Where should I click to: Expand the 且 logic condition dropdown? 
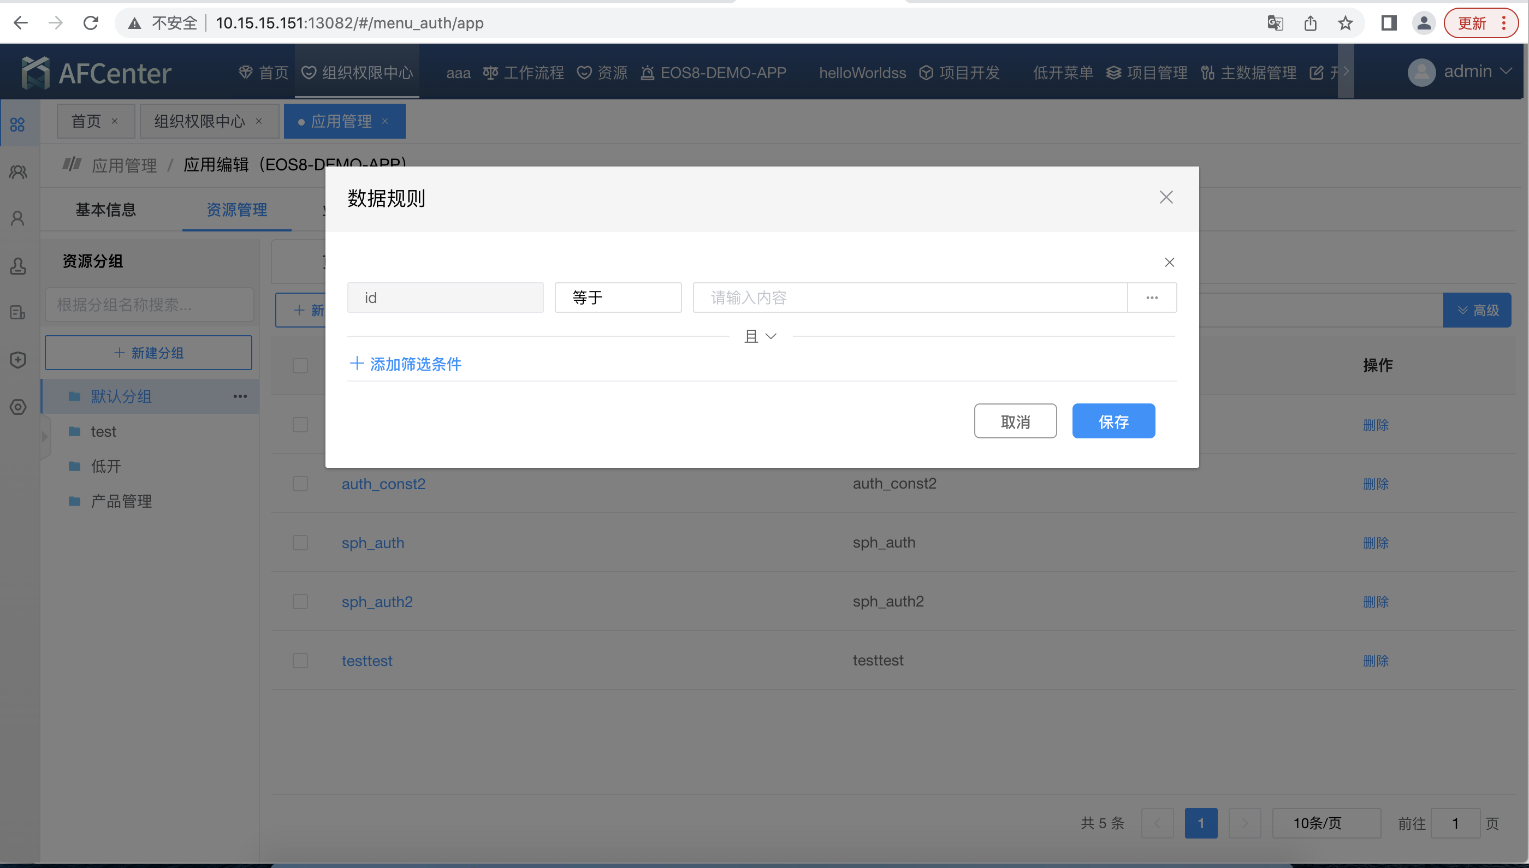pyautogui.click(x=760, y=336)
